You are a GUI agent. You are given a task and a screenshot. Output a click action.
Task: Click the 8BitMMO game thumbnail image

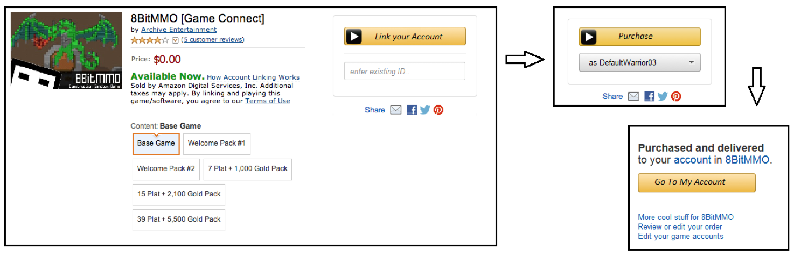(x=67, y=51)
